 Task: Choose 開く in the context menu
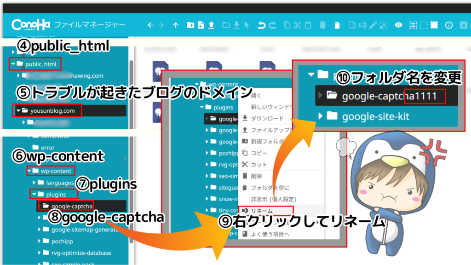point(256,96)
